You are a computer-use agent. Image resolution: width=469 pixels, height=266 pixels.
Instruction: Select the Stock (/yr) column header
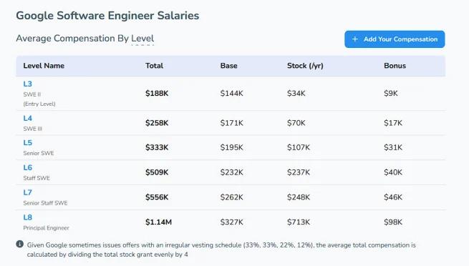pyautogui.click(x=305, y=66)
